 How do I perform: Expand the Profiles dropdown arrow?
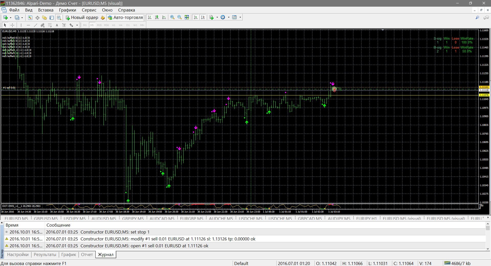click(x=22, y=17)
